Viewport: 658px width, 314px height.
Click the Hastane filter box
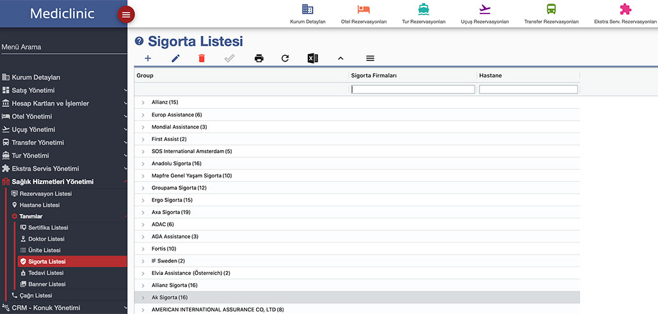tap(528, 89)
